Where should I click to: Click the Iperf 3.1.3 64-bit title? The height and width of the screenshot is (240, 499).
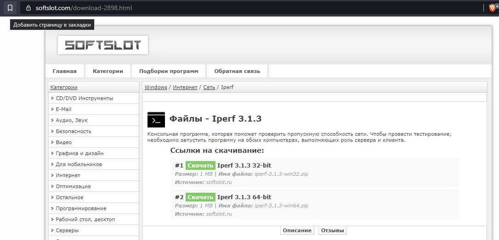[x=244, y=197]
